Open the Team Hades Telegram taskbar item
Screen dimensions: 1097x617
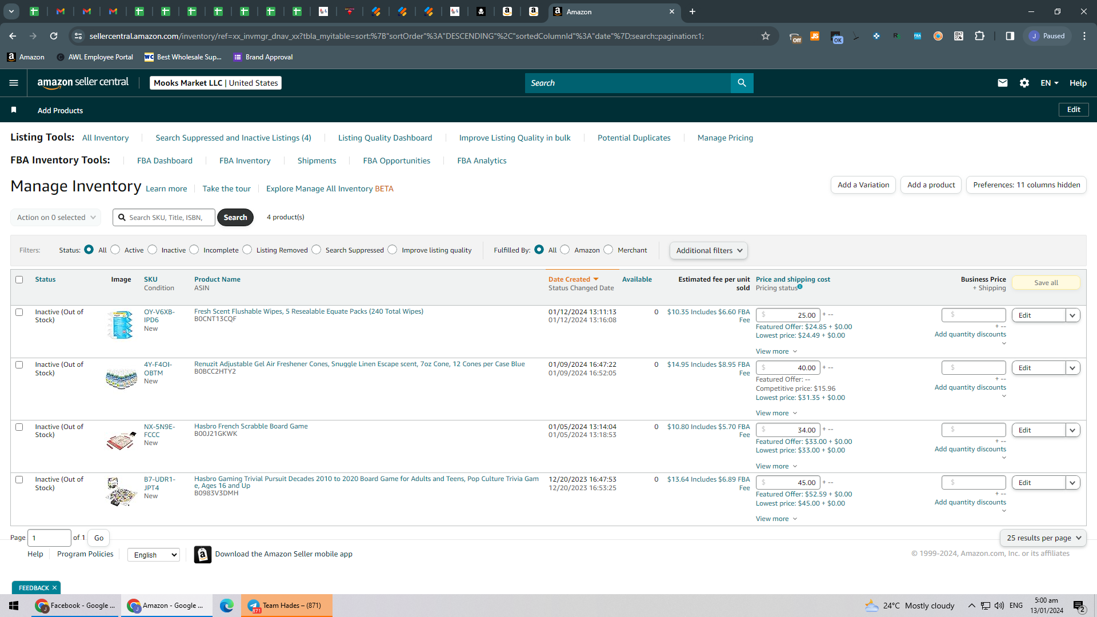coord(286,606)
